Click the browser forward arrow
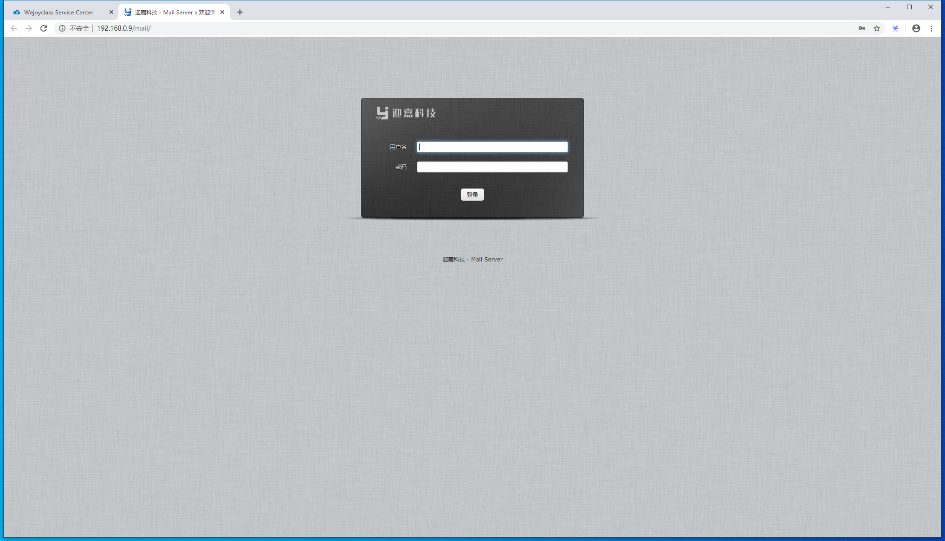The width and height of the screenshot is (945, 541). pyautogui.click(x=29, y=28)
